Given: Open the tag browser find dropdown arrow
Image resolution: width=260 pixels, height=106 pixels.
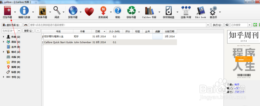Looking at the screenshot, I should pos(19,31).
